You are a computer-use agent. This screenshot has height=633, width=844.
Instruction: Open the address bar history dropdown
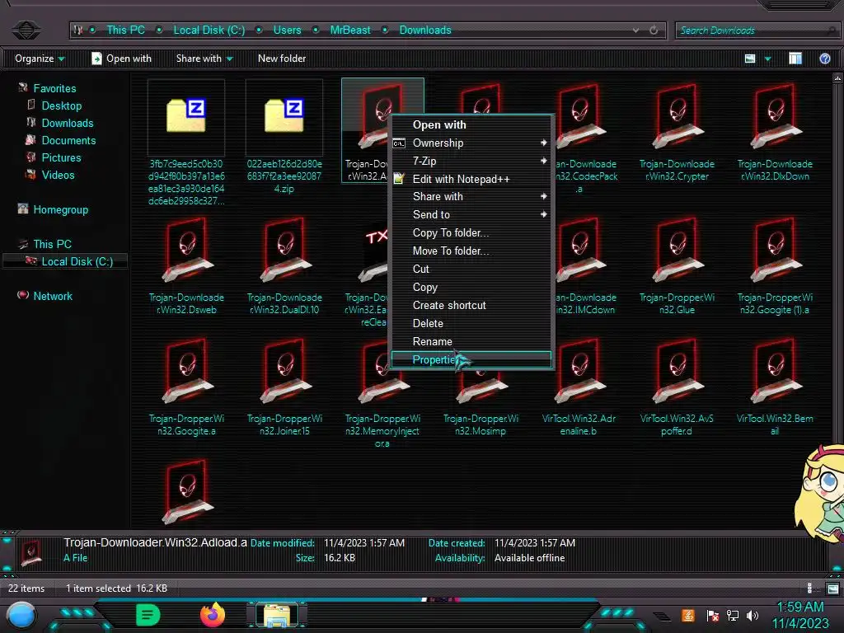click(636, 30)
